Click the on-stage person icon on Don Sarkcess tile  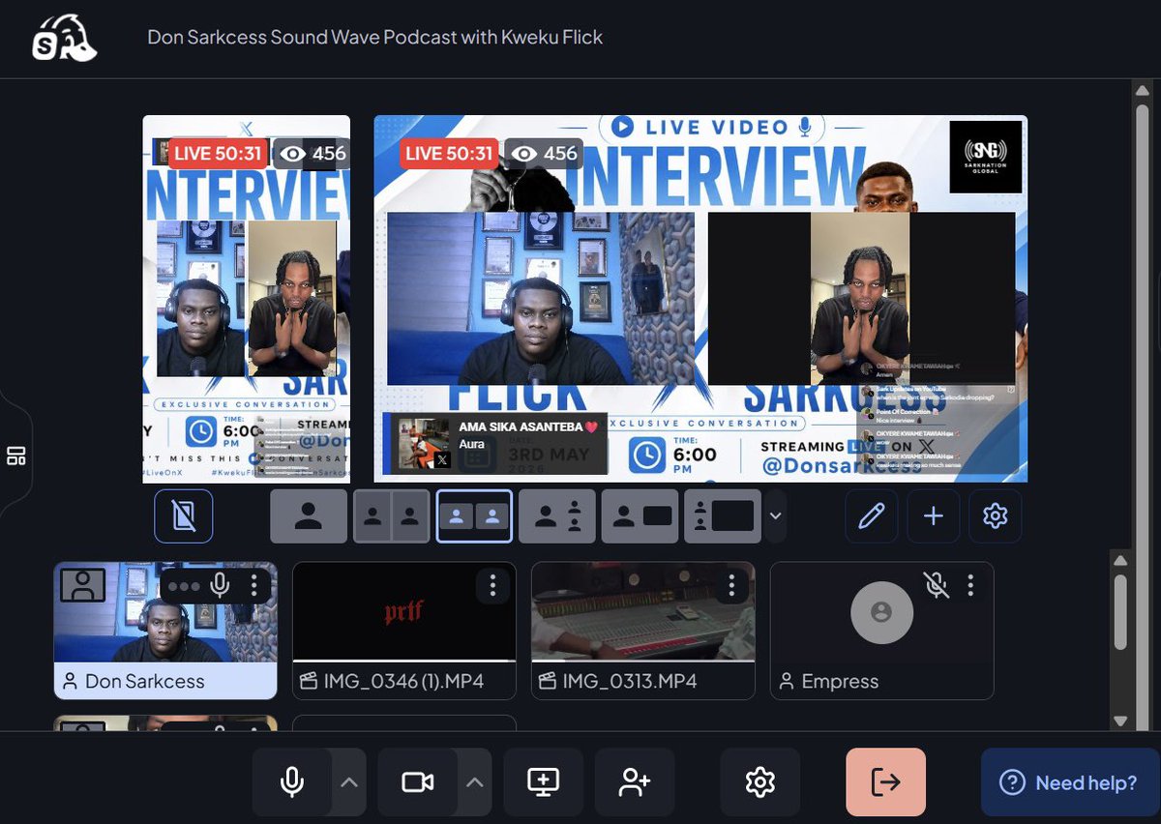[x=83, y=585]
